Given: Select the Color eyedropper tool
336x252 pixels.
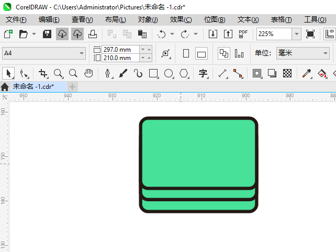Looking at the screenshot, I should [x=307, y=73].
